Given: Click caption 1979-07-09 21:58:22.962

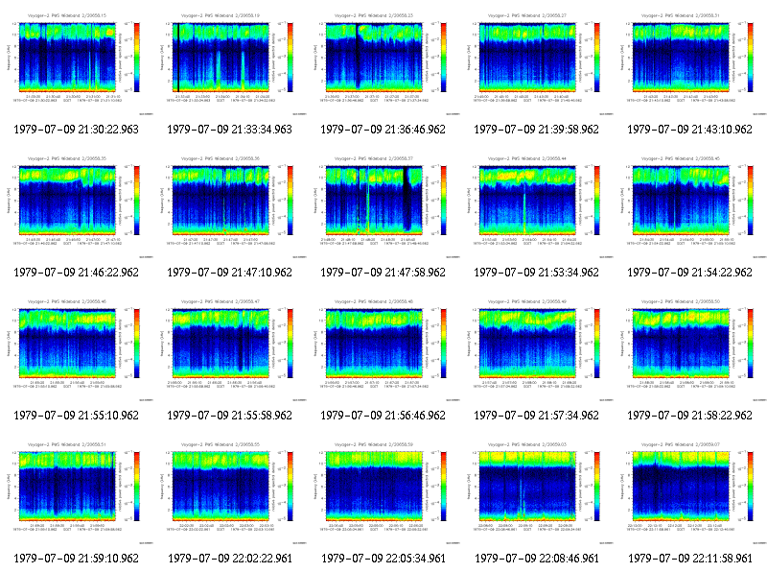Looking at the screenshot, I should (689, 416).
